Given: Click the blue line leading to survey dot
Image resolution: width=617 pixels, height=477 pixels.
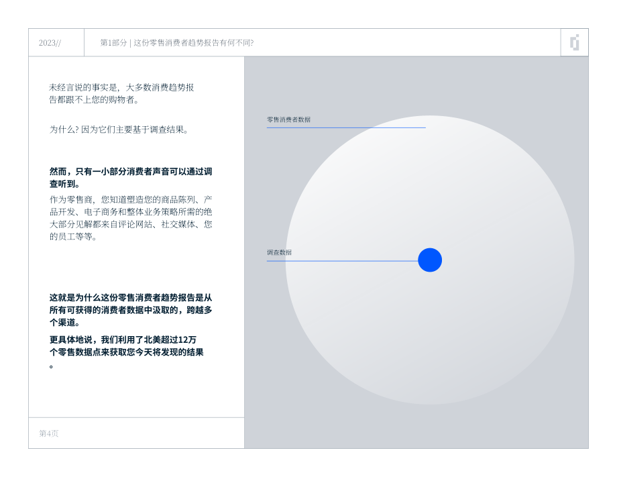Looking at the screenshot, I should 342,260.
